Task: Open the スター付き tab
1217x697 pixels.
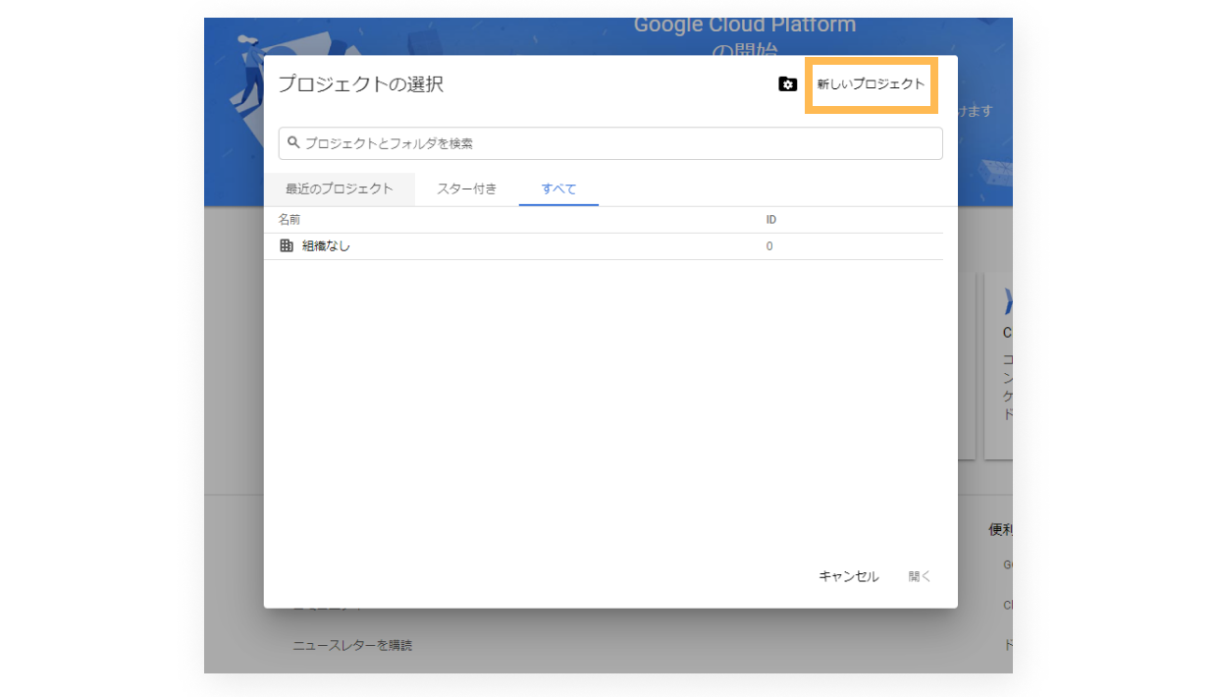Action: (467, 189)
